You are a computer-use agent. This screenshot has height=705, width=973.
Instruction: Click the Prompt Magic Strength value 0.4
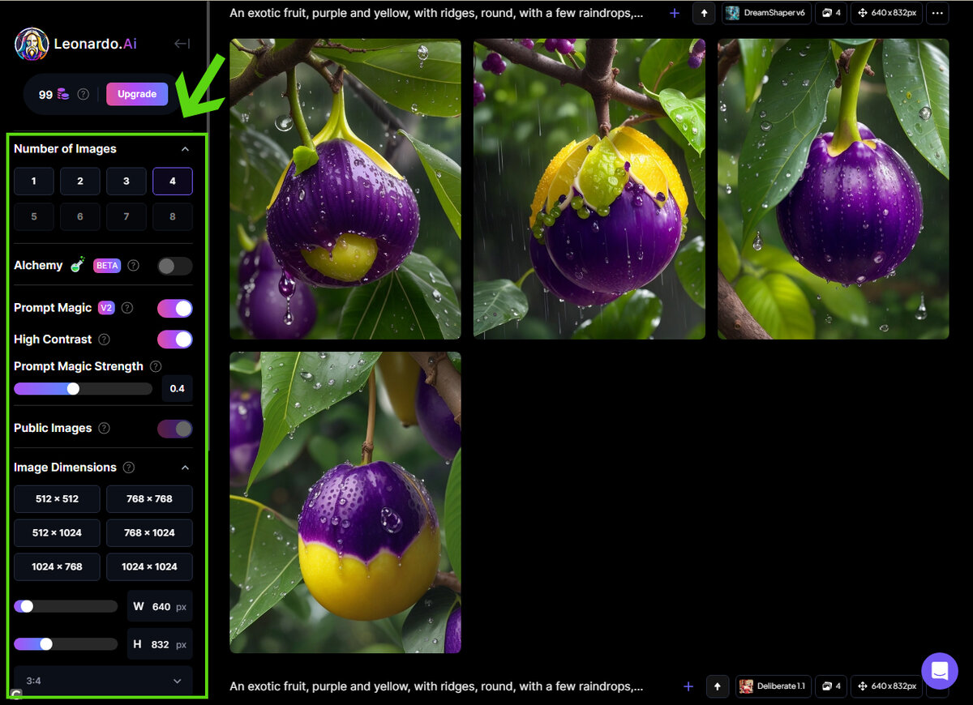pyautogui.click(x=177, y=389)
